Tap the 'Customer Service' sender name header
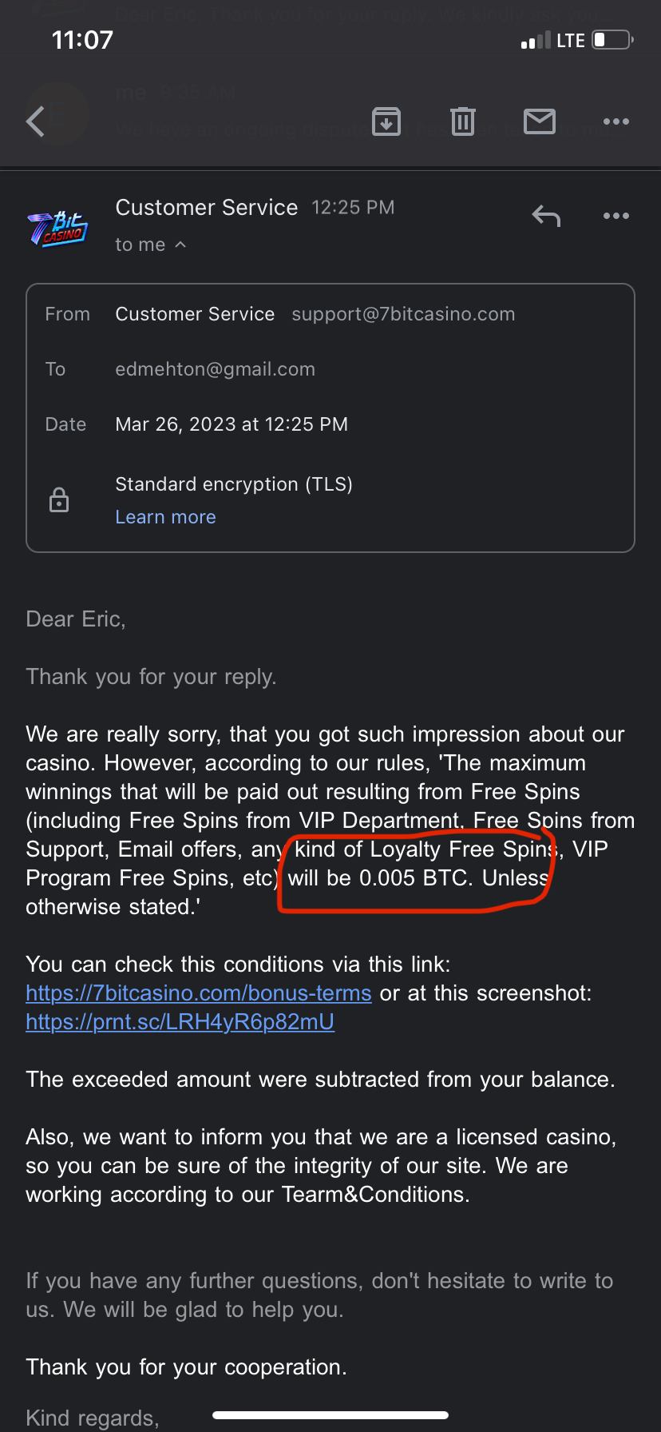Image resolution: width=661 pixels, height=1432 pixels. 206,208
